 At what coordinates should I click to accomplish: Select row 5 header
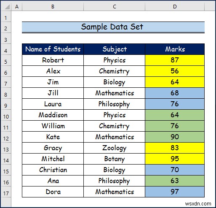[x=6, y=62]
